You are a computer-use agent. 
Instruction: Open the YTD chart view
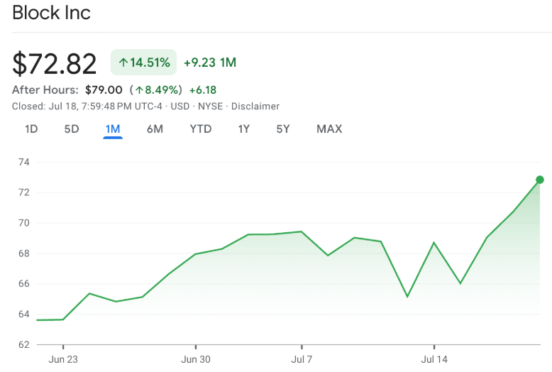pos(201,128)
